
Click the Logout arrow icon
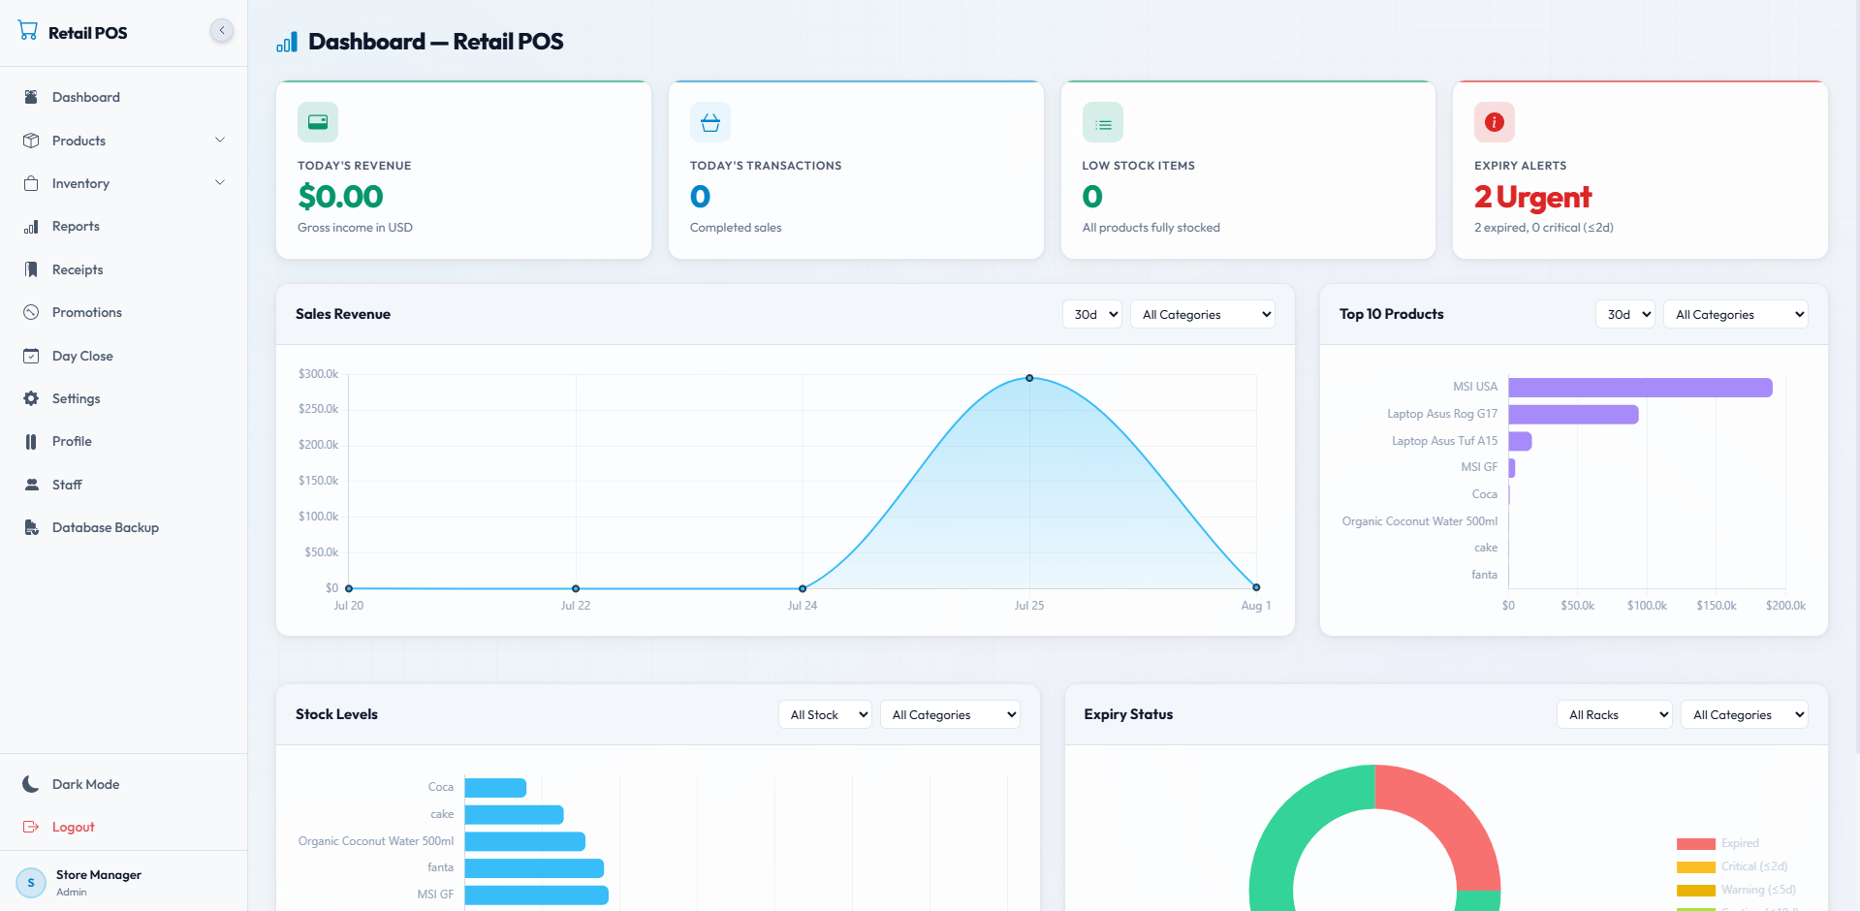pyautogui.click(x=31, y=827)
